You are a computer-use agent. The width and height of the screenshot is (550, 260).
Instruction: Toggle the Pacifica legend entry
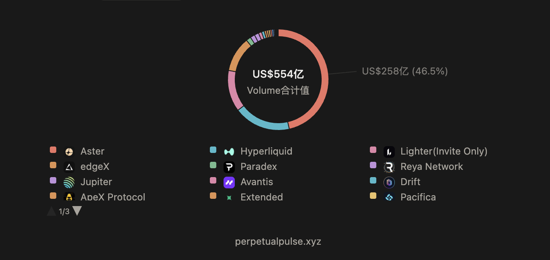418,197
